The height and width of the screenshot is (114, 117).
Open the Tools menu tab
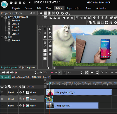(88, 8)
